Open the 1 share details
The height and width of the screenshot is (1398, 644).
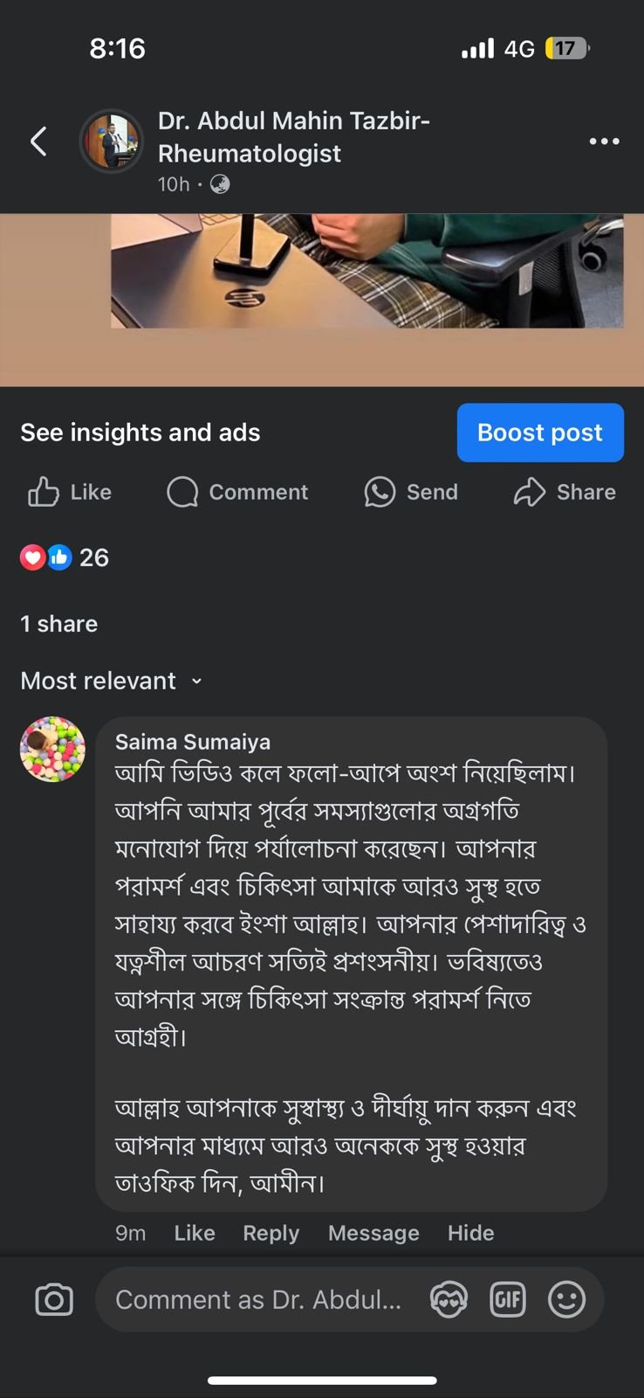coord(59,624)
